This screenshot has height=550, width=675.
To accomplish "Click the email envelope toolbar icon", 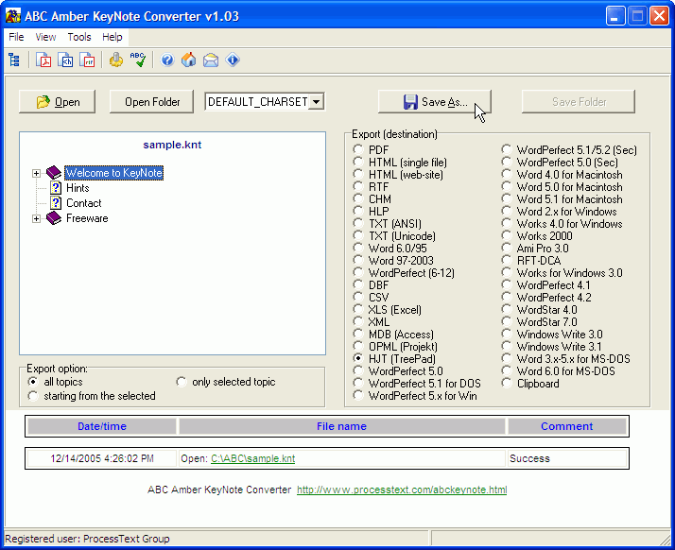I will 211,60.
